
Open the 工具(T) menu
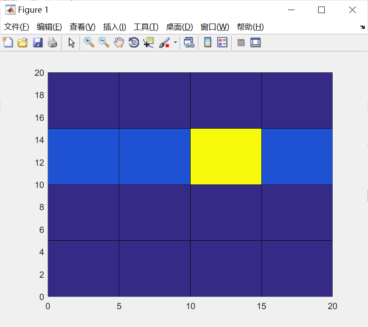pyautogui.click(x=146, y=27)
